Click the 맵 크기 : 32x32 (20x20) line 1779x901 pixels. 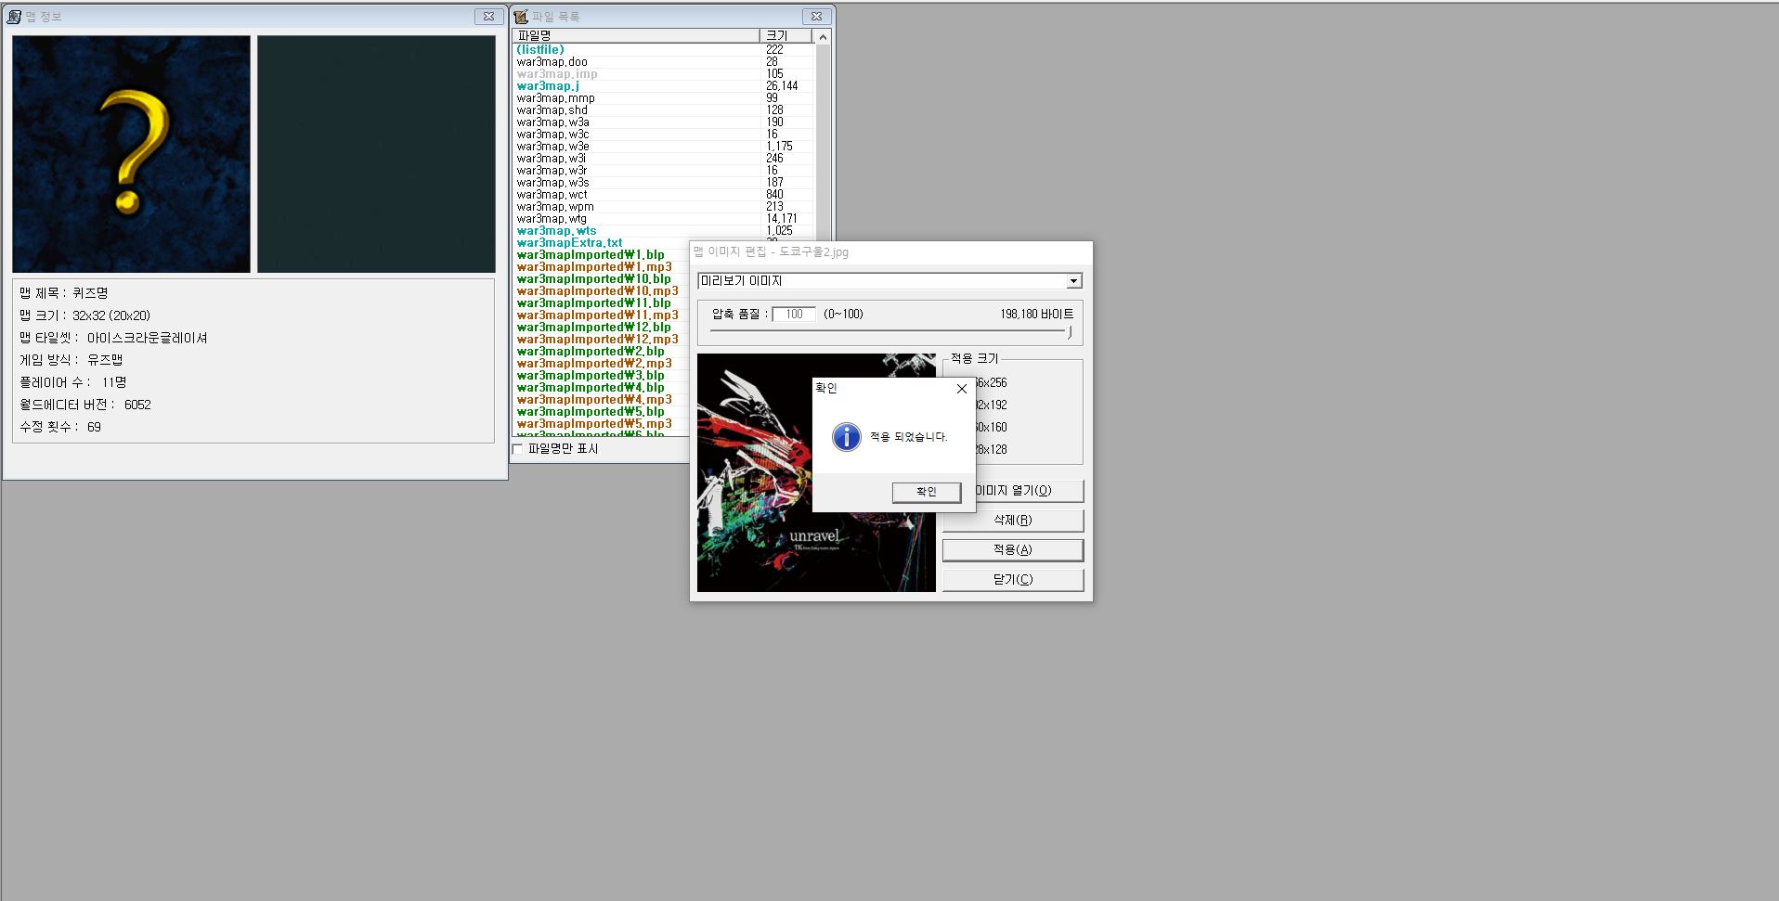(84, 315)
